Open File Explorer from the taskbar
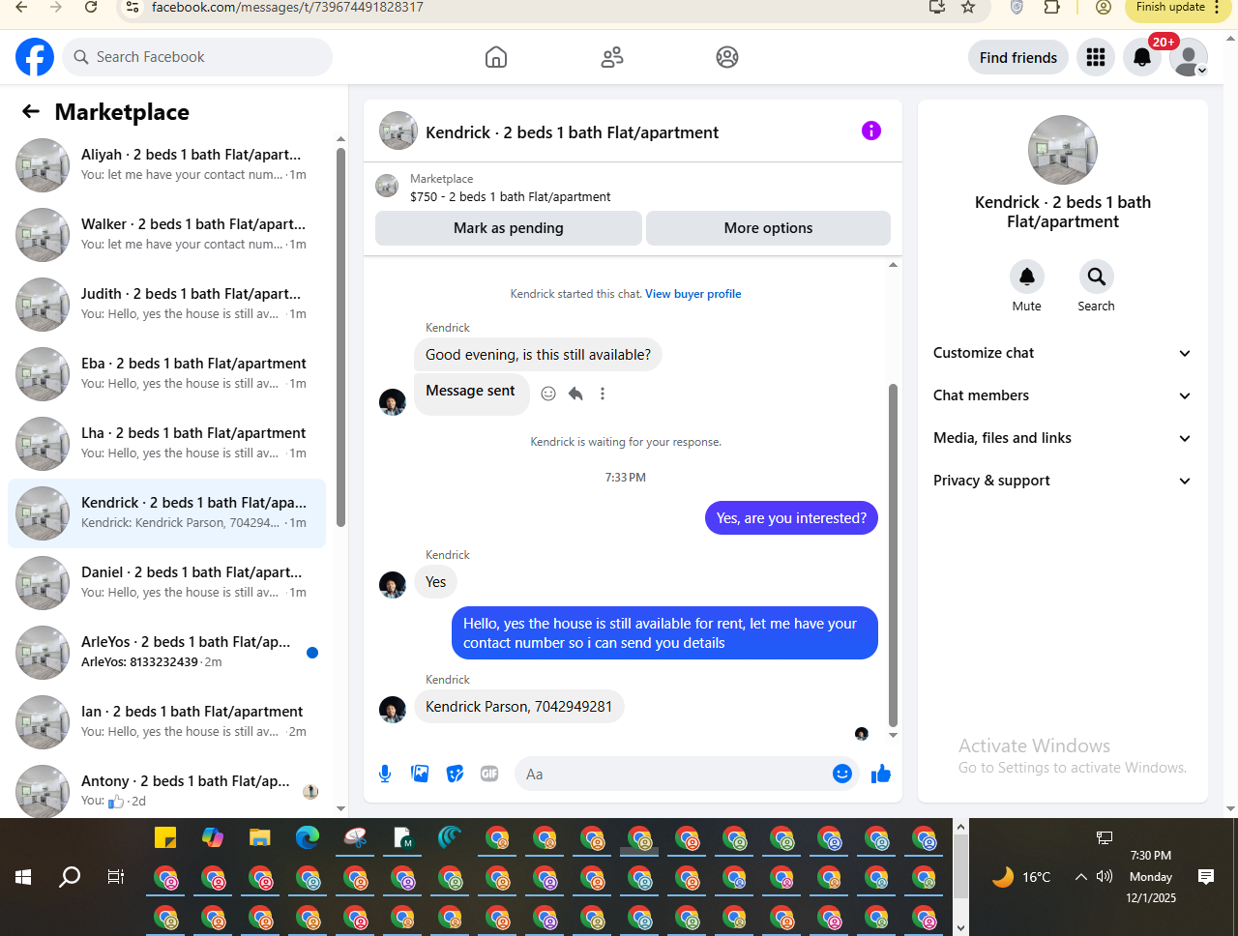This screenshot has height=936, width=1238. pyautogui.click(x=259, y=837)
